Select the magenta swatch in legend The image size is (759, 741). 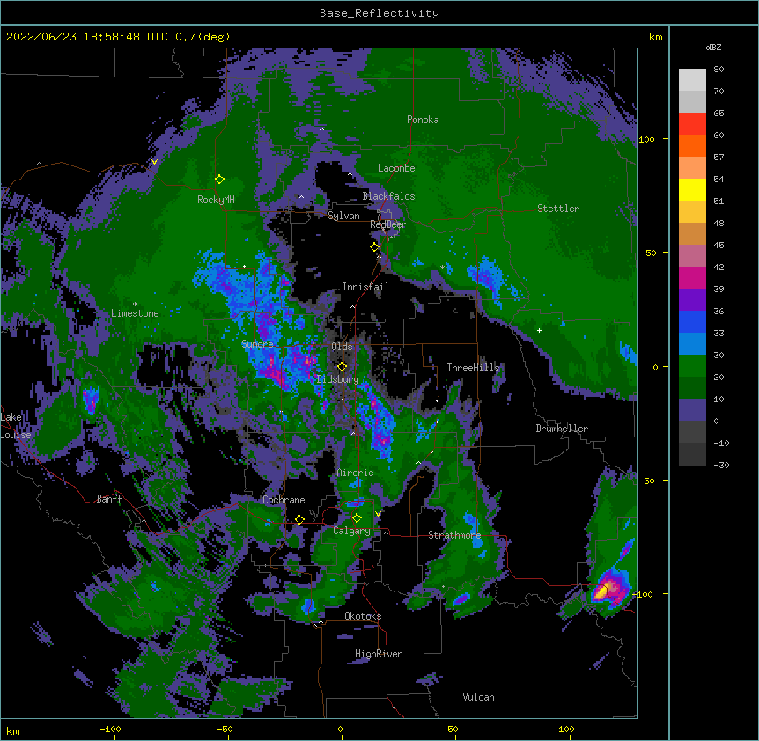[692, 277]
